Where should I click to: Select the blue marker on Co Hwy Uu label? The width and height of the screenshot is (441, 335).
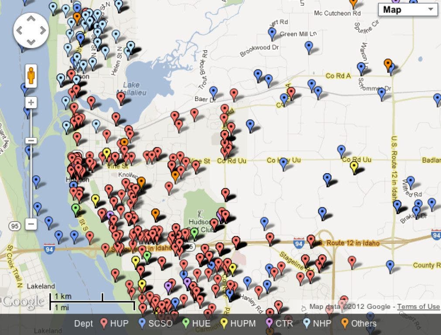click(x=284, y=164)
